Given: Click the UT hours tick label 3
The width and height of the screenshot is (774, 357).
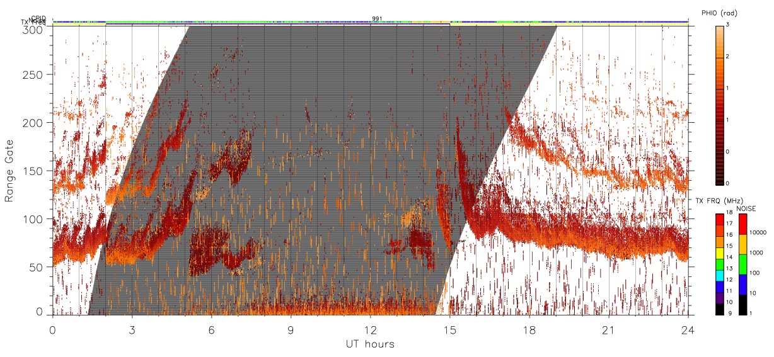Looking at the screenshot, I should click(132, 330).
